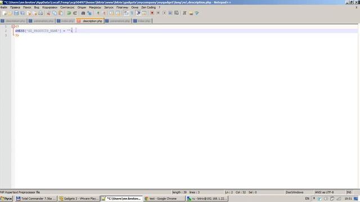This screenshot has width=360, height=202.
Task: Open the Вид menu
Action: point(37,7)
